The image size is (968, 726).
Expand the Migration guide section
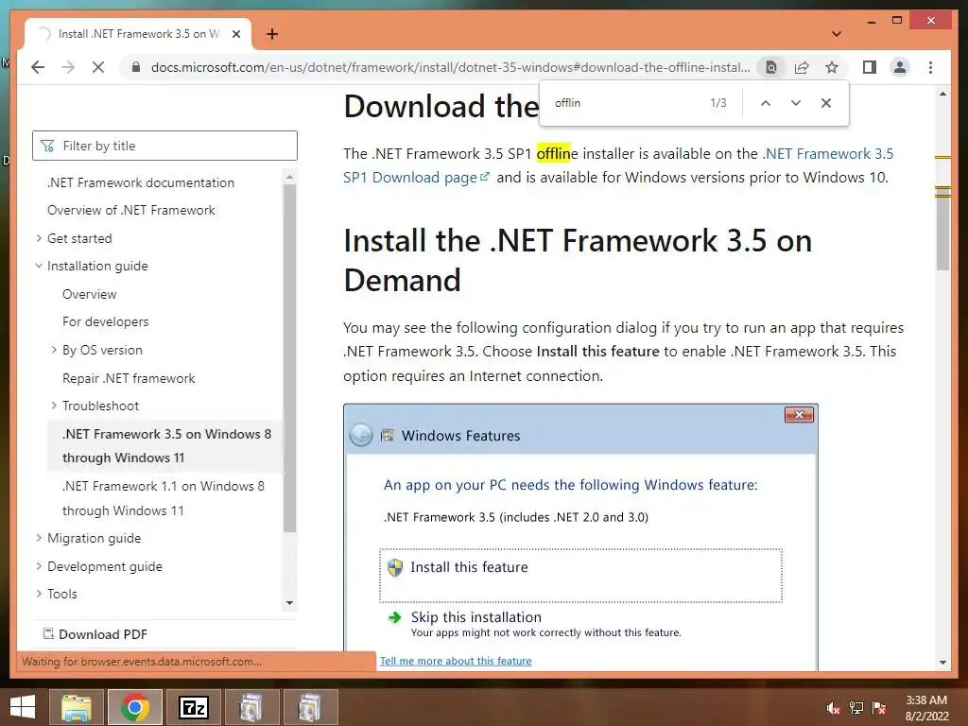(x=39, y=538)
